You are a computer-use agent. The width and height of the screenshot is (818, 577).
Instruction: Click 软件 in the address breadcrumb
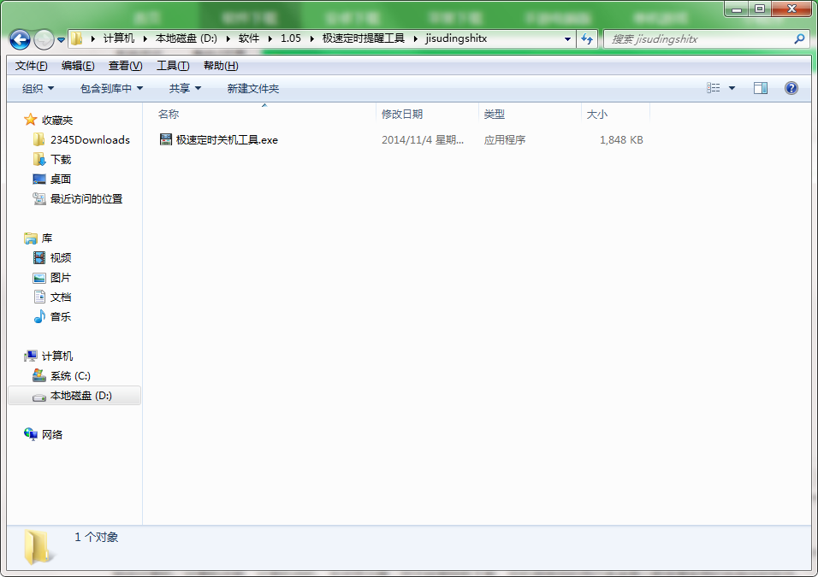pos(249,38)
